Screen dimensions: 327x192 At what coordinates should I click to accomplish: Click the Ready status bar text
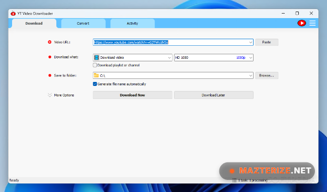(14, 180)
